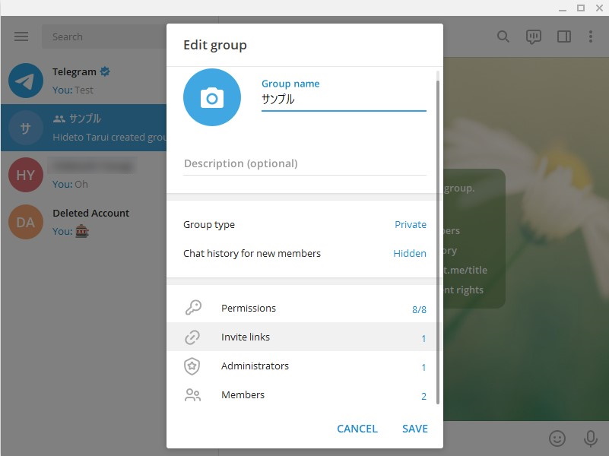Toggle the right info side panel icon
The image size is (609, 456).
(x=563, y=36)
